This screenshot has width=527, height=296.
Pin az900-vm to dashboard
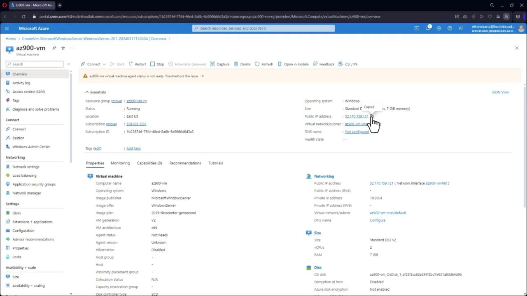(54, 48)
